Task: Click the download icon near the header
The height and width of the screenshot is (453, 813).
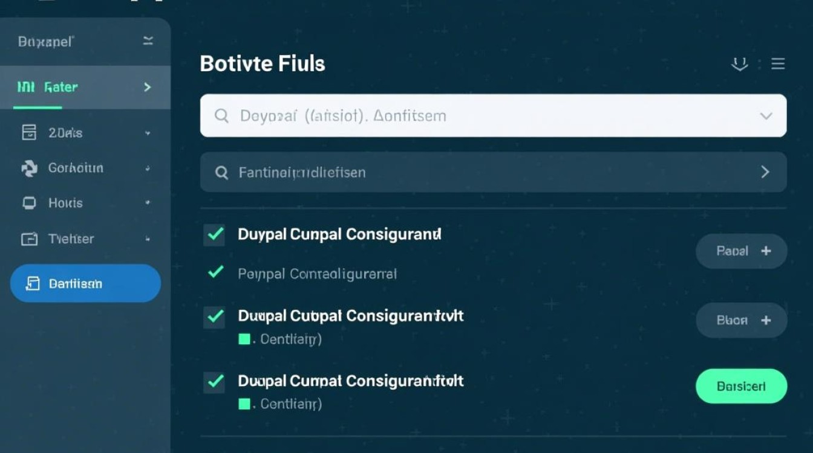Action: (739, 64)
